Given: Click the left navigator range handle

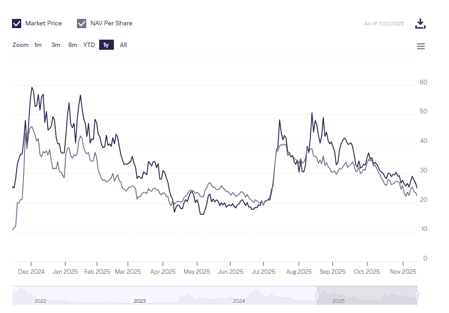Looking at the screenshot, I should tap(318, 295).
